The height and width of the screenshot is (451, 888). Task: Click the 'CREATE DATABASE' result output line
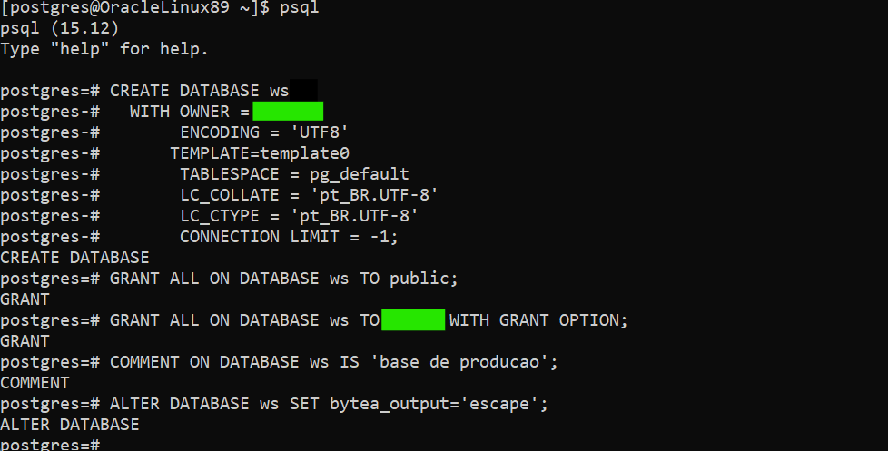(x=74, y=258)
